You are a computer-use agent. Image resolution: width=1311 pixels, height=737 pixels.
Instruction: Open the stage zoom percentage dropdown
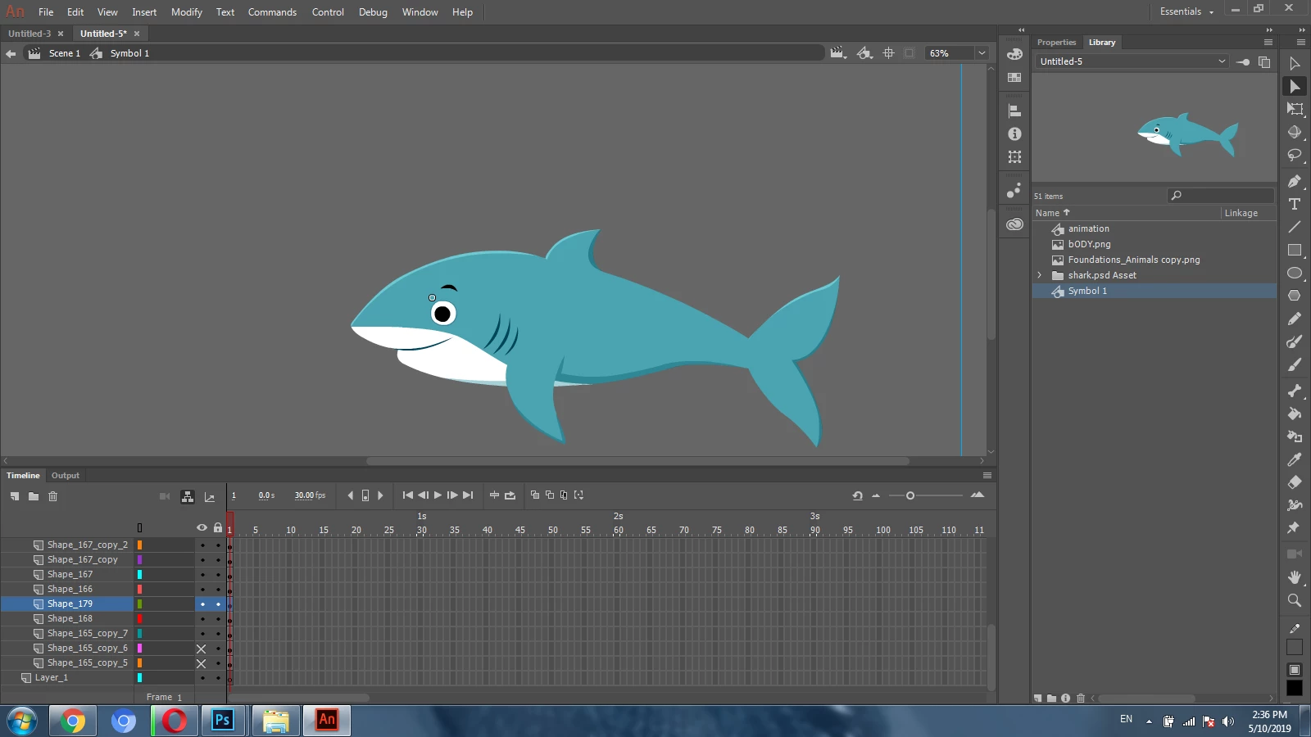(982, 53)
